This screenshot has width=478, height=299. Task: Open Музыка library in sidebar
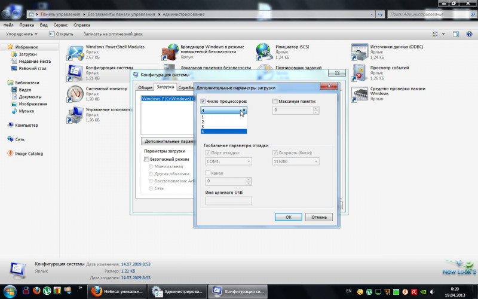[x=26, y=111]
